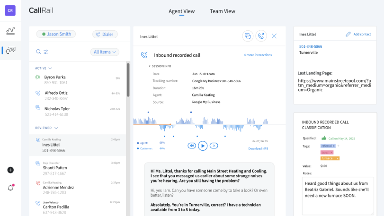Click the plus add icon in sidebar

point(10,170)
